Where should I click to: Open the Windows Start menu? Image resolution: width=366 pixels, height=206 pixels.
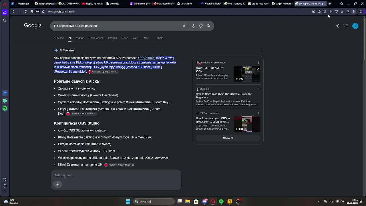click(x=128, y=201)
